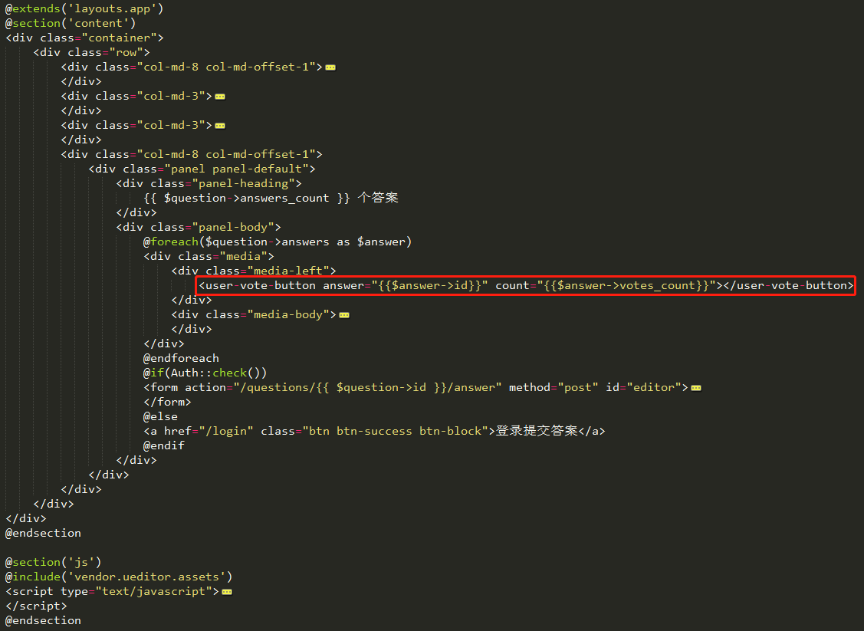
Task: Expand the folded media-body div marker
Action: pos(344,315)
